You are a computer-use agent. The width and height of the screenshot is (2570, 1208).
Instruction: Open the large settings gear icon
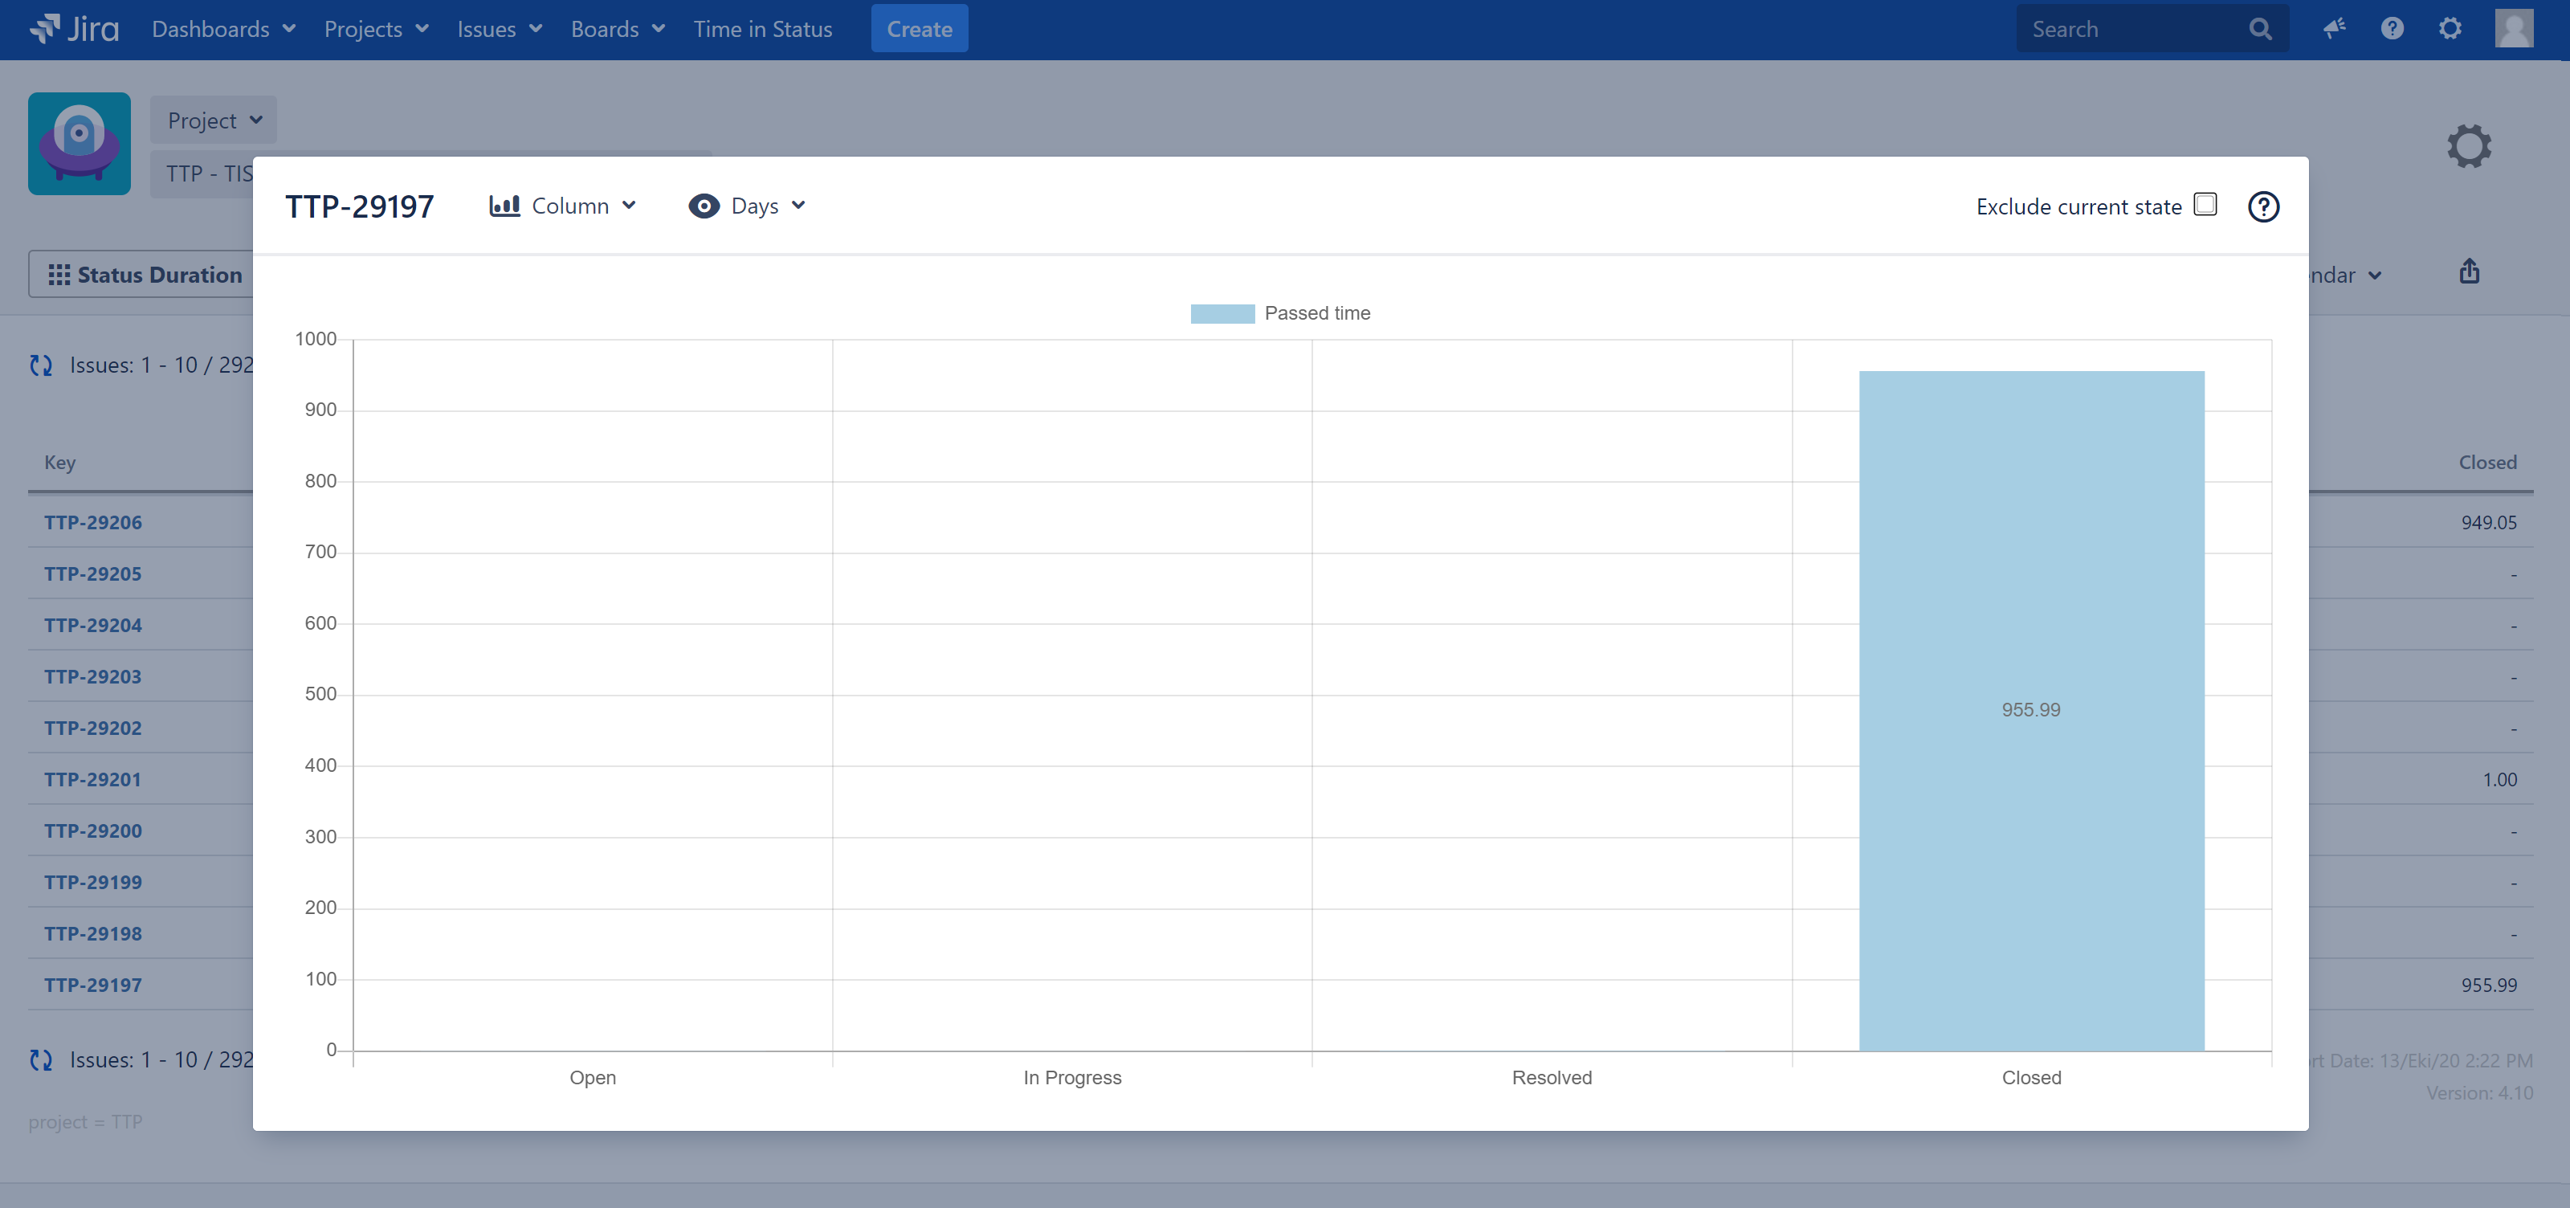coord(2468,147)
